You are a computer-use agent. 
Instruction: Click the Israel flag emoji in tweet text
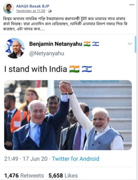pos(87,69)
